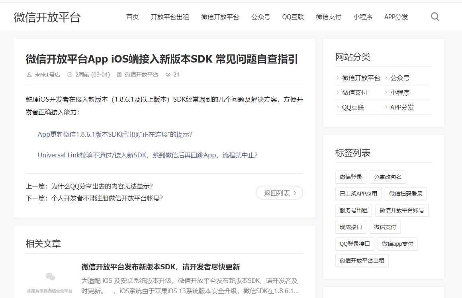Click the article title heading
Viewport: 462px width, 298px height.
coord(162,59)
